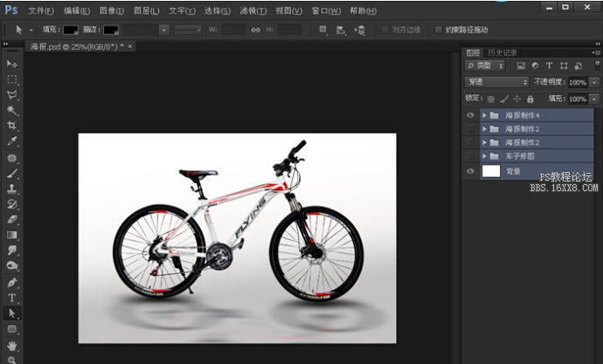Select the Gradient tool

tap(12, 235)
